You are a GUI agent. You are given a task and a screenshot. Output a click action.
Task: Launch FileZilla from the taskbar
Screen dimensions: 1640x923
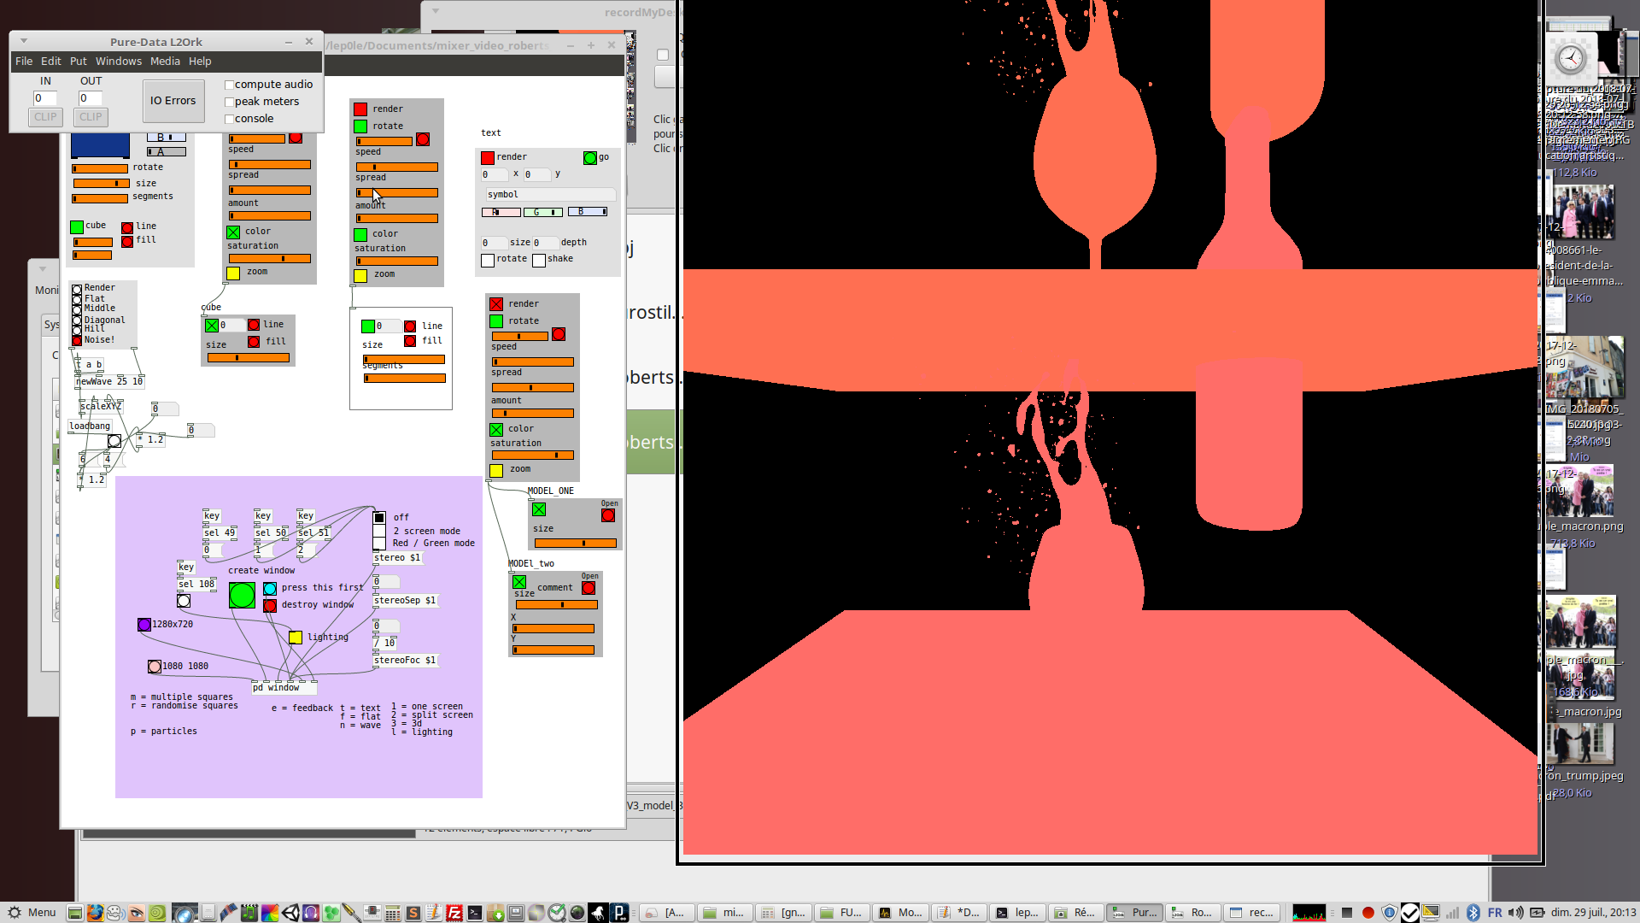(x=454, y=913)
